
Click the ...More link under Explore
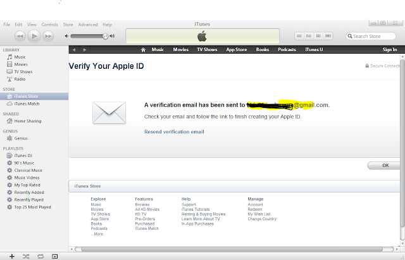[x=97, y=234]
